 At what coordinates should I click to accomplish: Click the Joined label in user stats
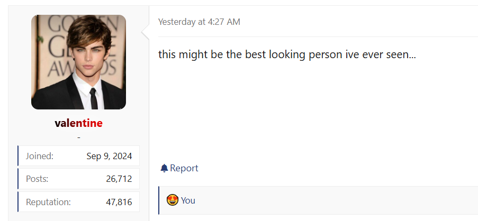[x=40, y=156]
